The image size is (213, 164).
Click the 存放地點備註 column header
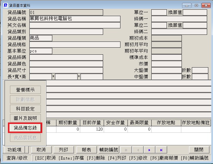[x=196, y=123]
